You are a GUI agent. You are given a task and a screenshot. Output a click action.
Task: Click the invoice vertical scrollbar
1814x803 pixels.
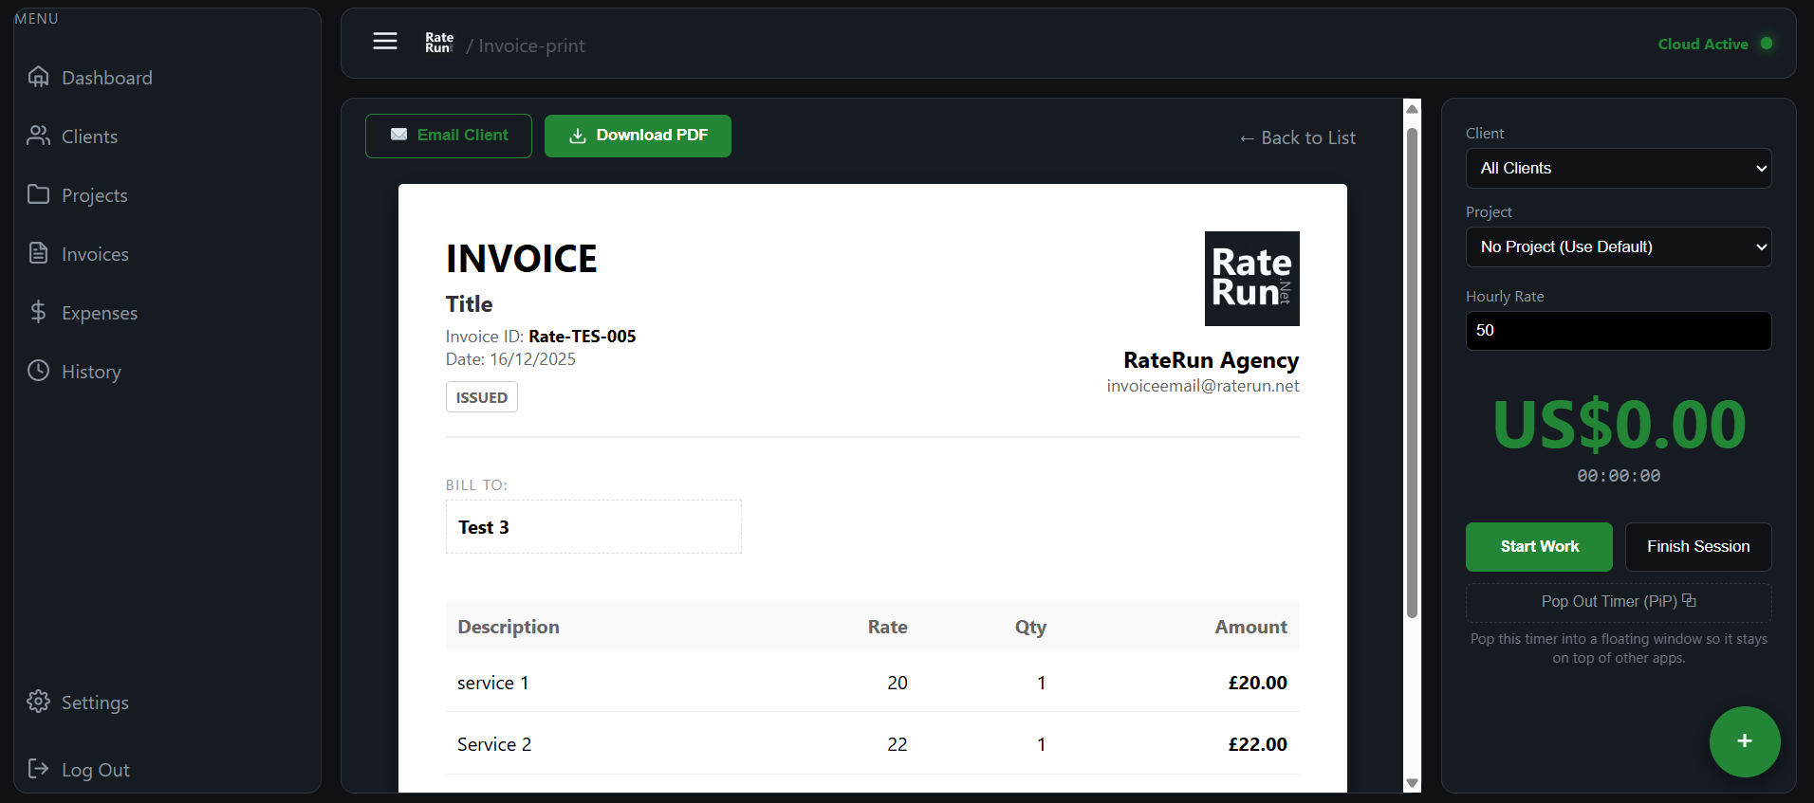click(x=1412, y=379)
